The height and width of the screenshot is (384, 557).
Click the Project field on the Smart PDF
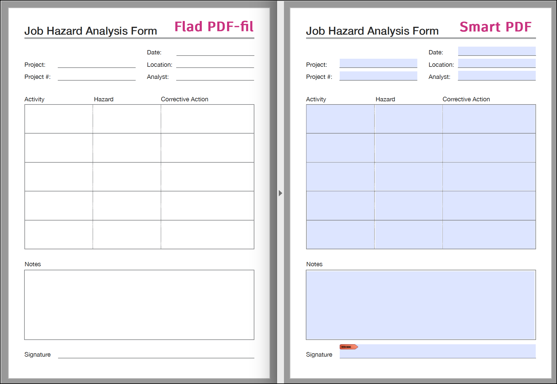[x=378, y=63]
